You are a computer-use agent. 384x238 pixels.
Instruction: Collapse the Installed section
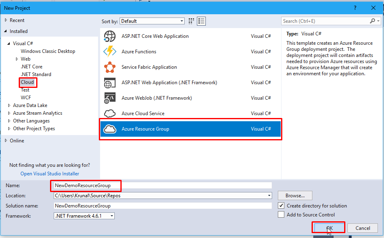[x=5, y=31]
